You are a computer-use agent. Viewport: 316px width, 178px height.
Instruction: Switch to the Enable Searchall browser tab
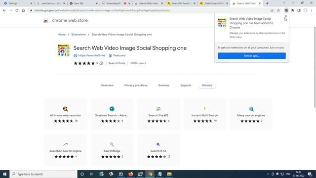coord(213,3)
